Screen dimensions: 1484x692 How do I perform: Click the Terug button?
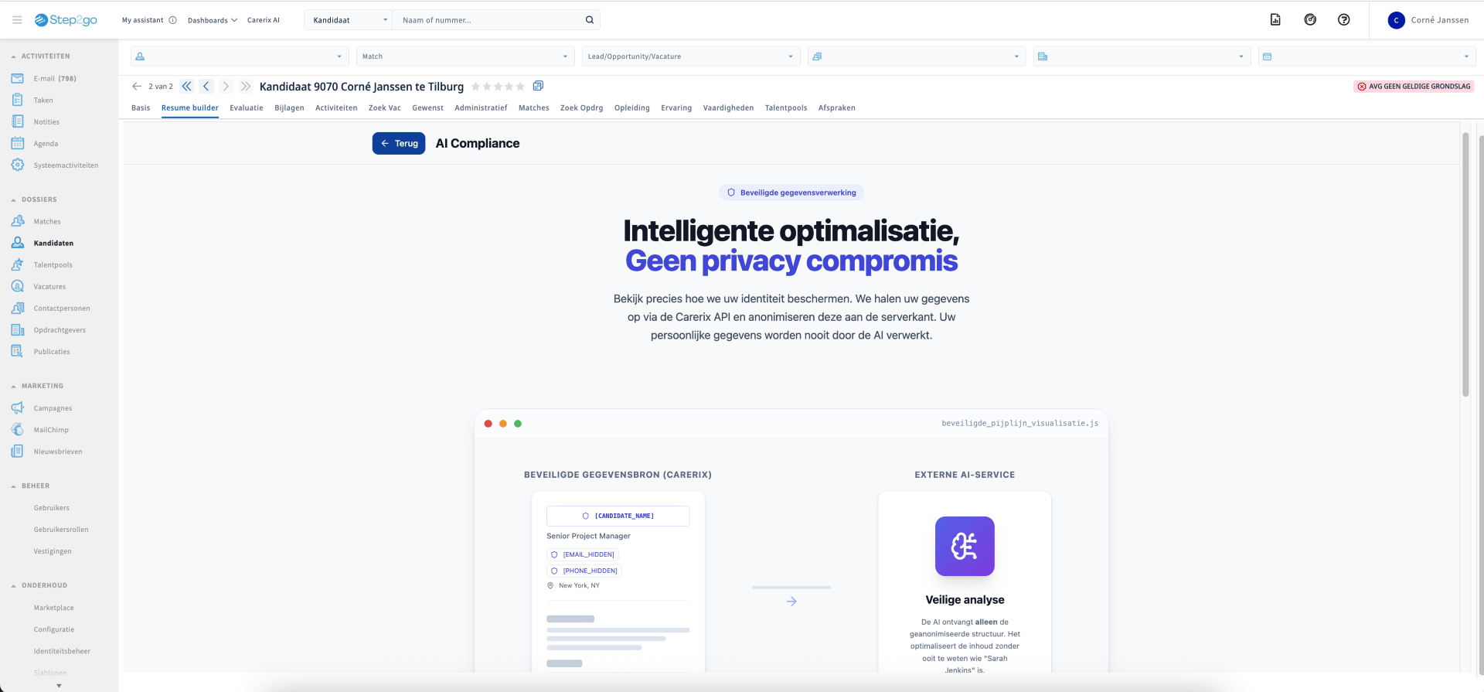[399, 144]
